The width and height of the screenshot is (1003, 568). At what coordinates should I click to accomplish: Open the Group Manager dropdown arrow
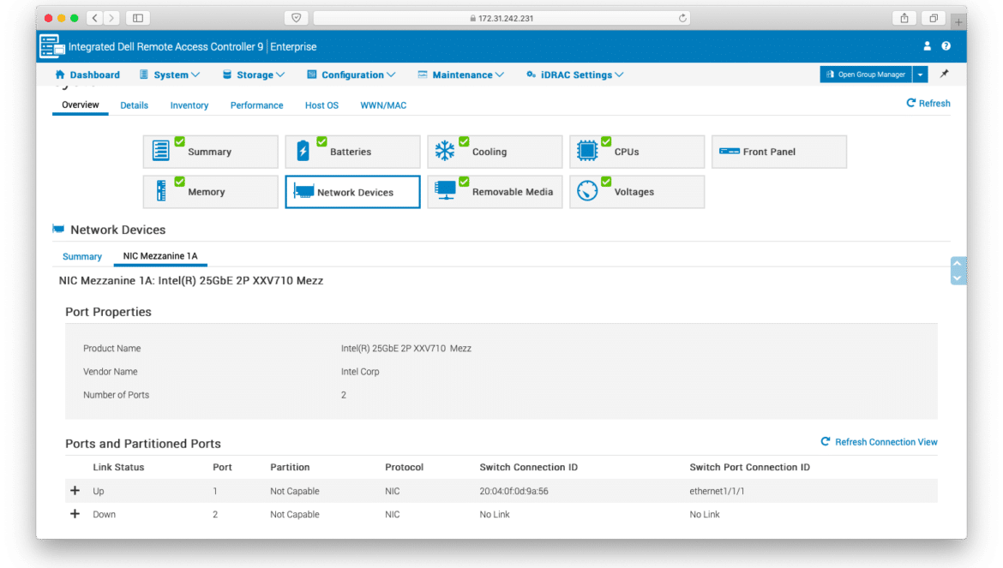(x=921, y=75)
